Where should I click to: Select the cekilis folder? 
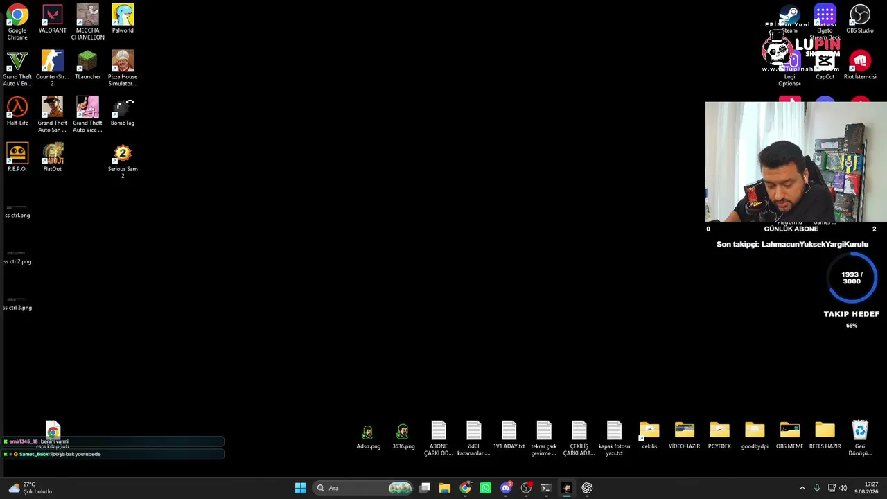point(649,435)
